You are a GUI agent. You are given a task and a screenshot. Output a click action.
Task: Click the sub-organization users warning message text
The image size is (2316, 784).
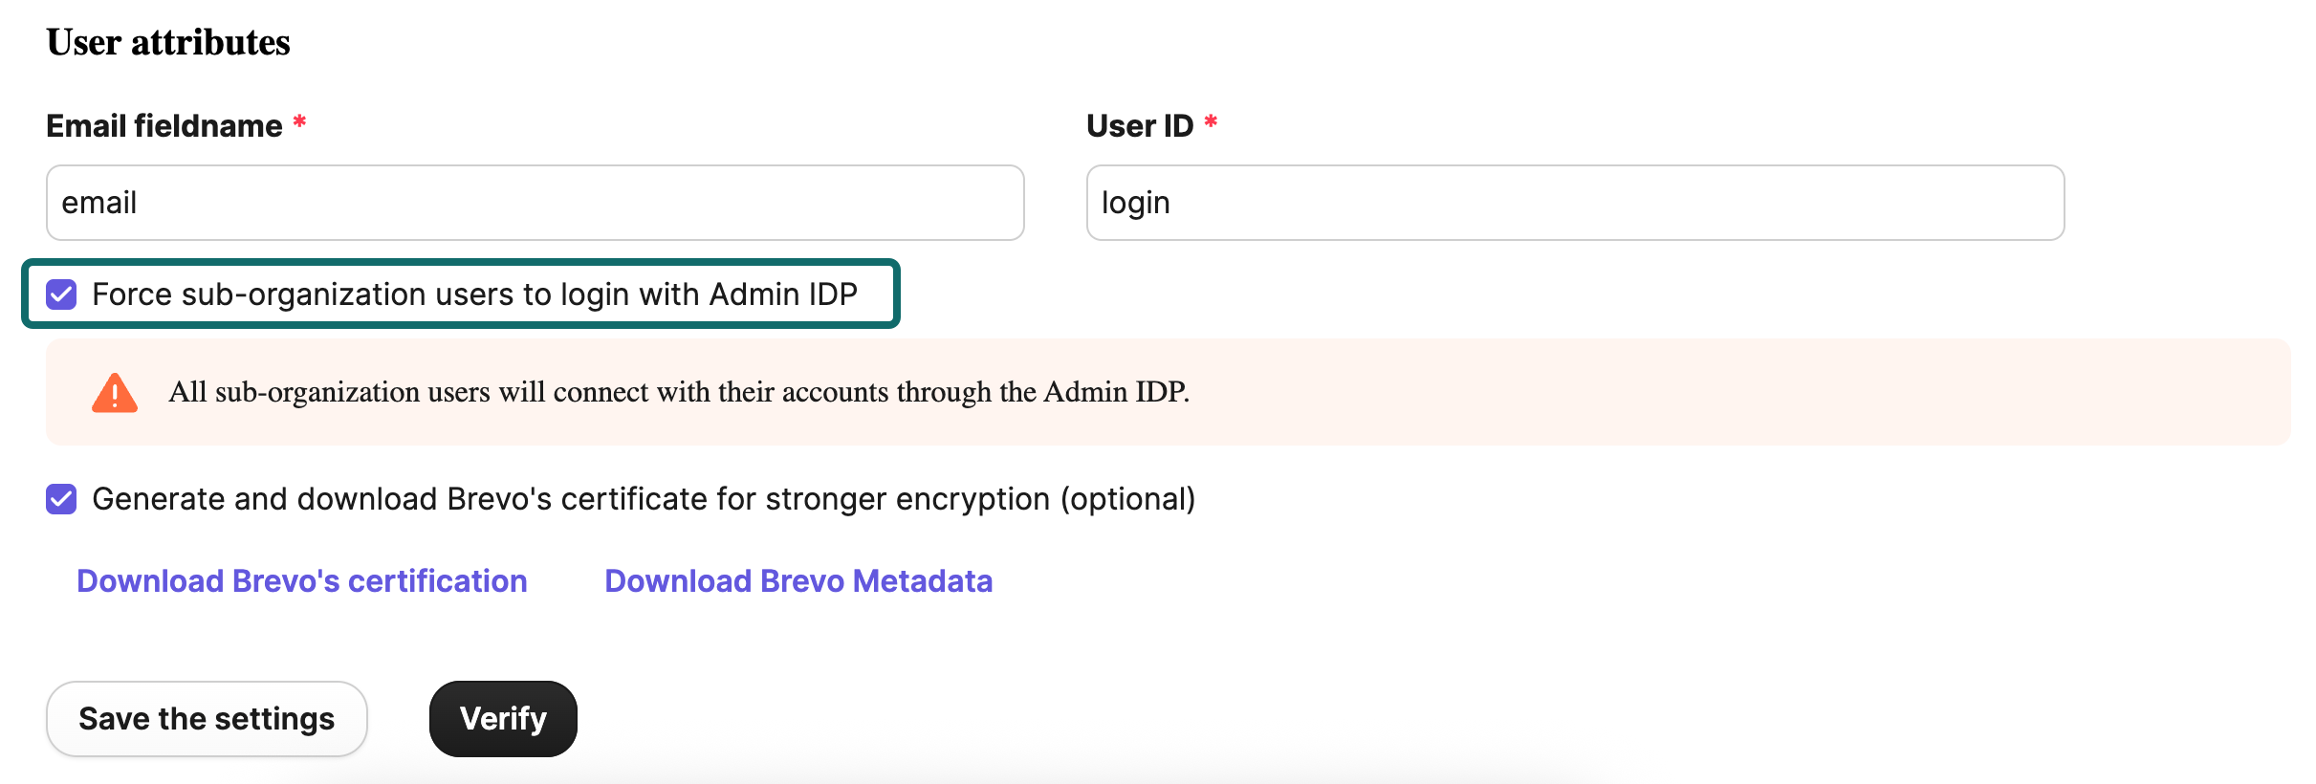pos(680,391)
